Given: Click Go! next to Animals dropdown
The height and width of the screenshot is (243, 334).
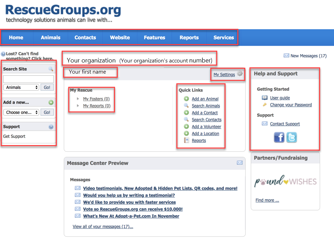Looking at the screenshot, I should tap(47, 87).
